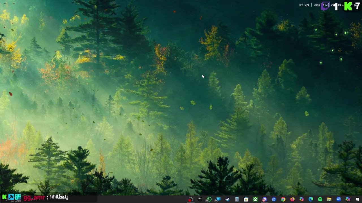Launch Steam from the taskbar
The height and width of the screenshot is (203, 362).
click(227, 199)
